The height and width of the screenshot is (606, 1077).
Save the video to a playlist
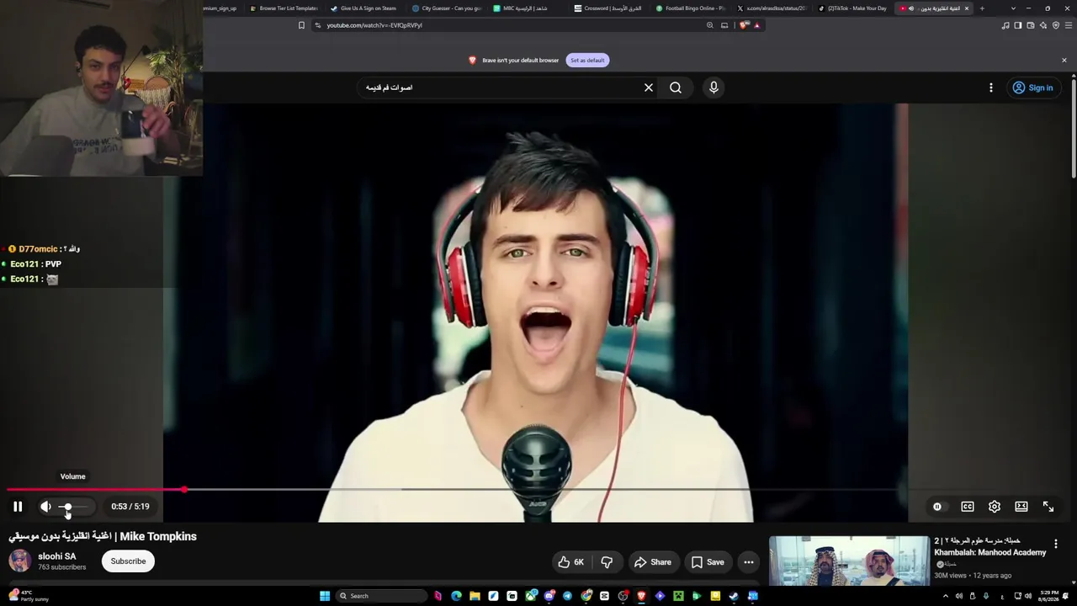(708, 562)
